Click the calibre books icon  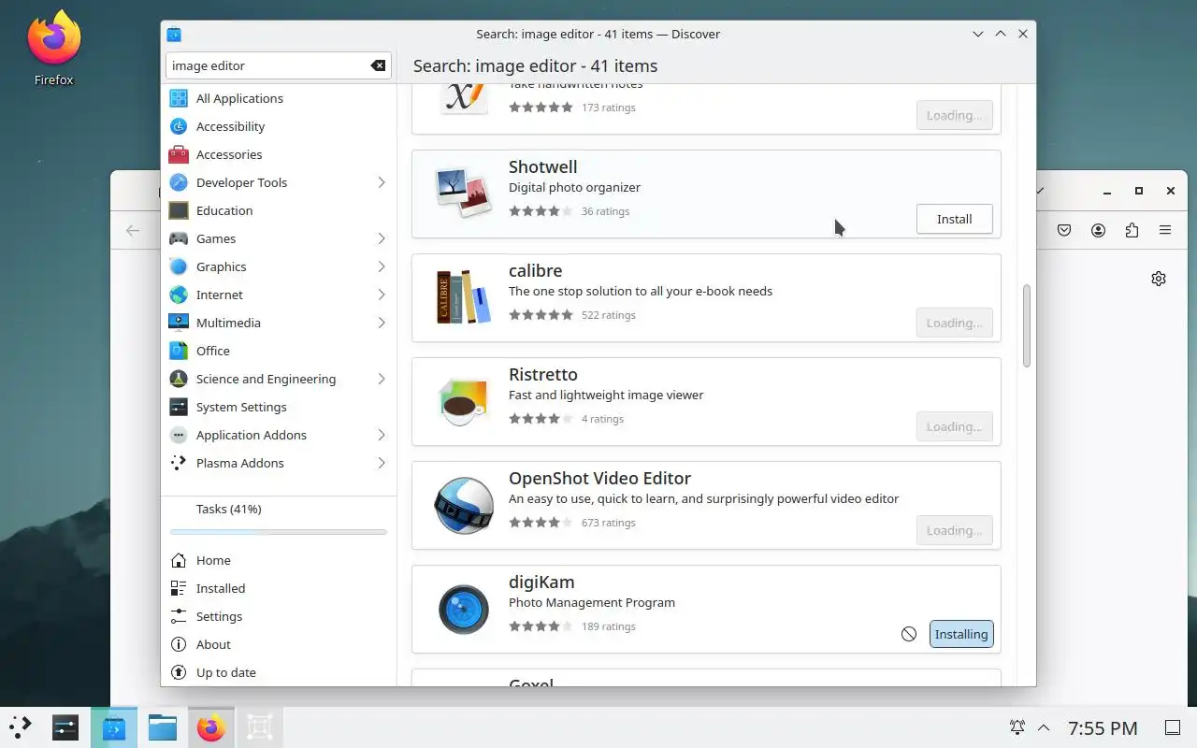tap(464, 297)
